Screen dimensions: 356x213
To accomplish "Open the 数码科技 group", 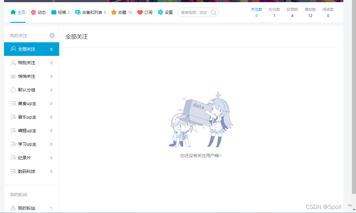I will click(x=31, y=171).
